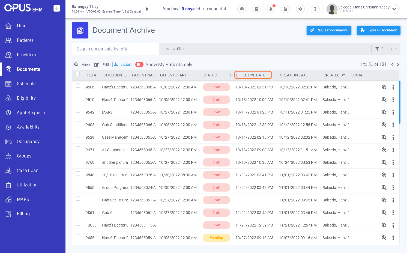
Task: Open the Filters dropdown
Action: click(x=386, y=49)
